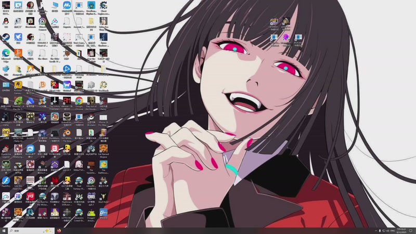
Task: Launch Steam from the desktop
Action: tap(6, 37)
